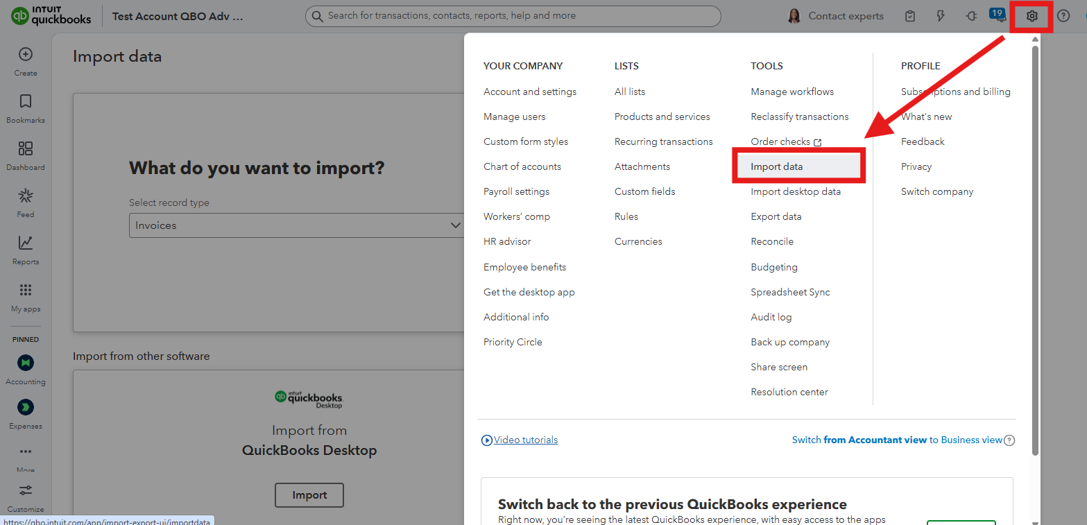Open Custom form styles
Viewport: 1087px width, 525px height.
pyautogui.click(x=526, y=141)
